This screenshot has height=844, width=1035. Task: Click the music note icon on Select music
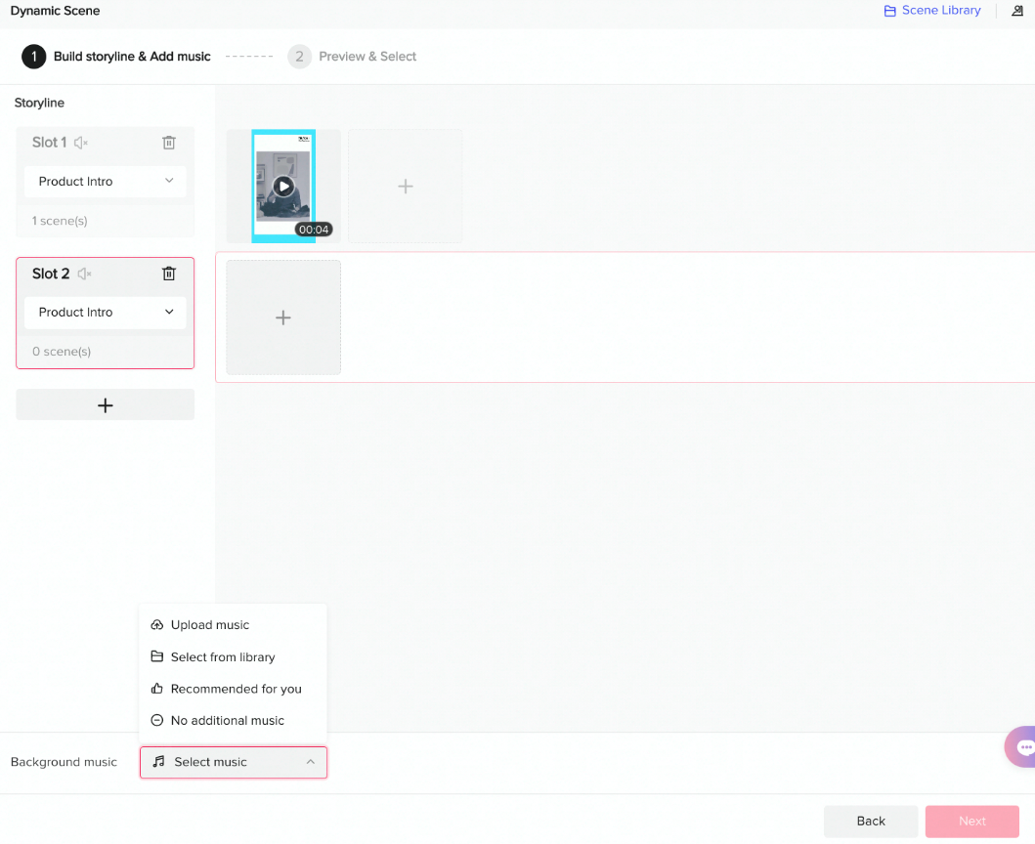tap(158, 762)
